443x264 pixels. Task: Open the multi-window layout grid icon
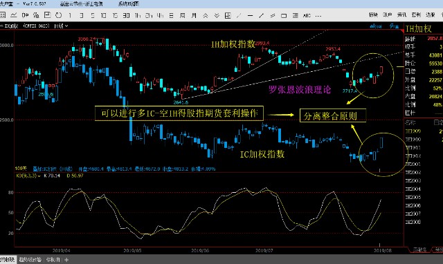228,16
